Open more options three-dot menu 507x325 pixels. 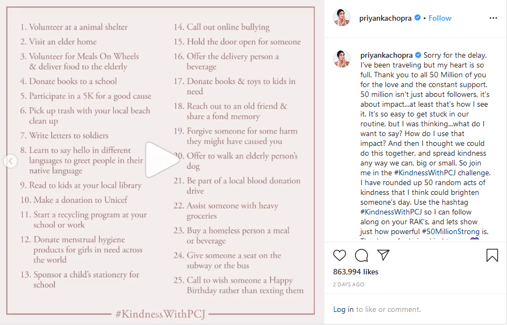coord(493,18)
